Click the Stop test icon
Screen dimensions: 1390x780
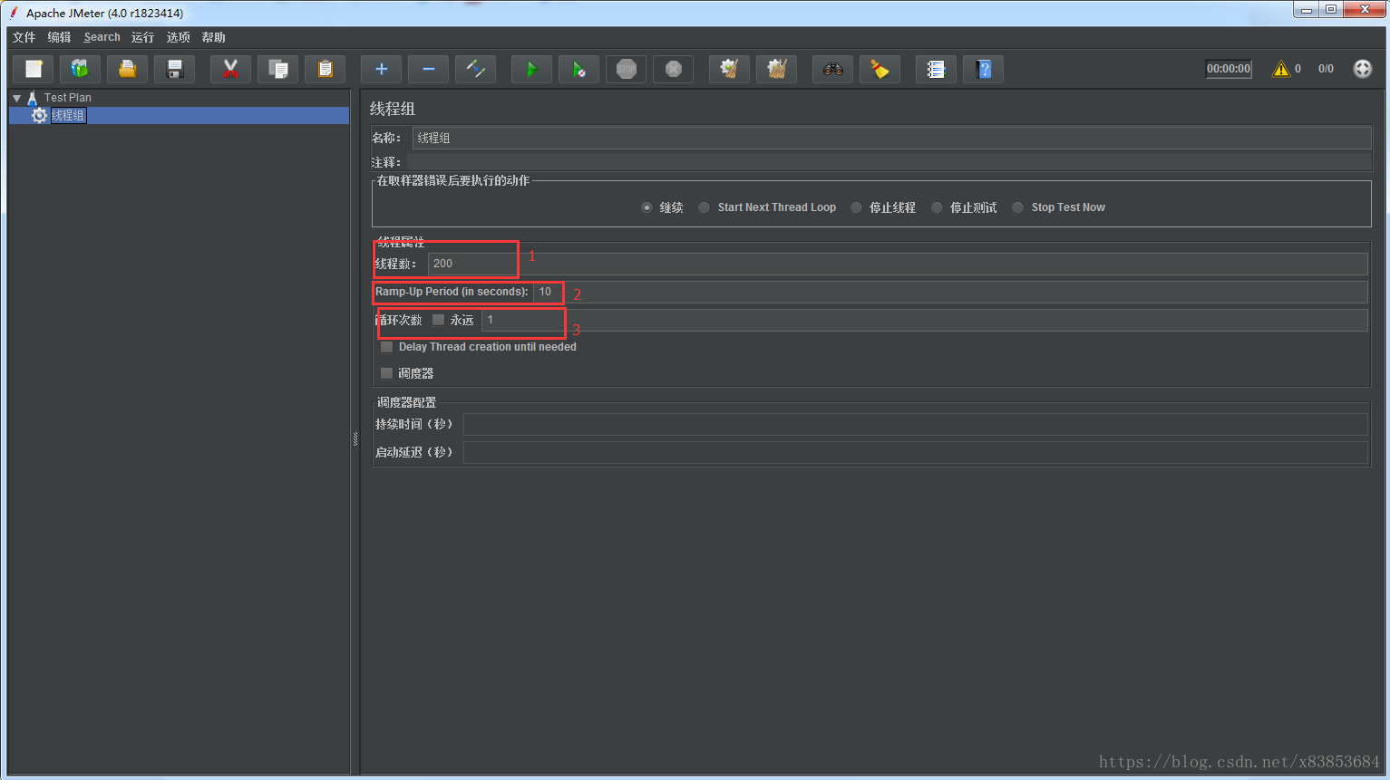pyautogui.click(x=627, y=69)
